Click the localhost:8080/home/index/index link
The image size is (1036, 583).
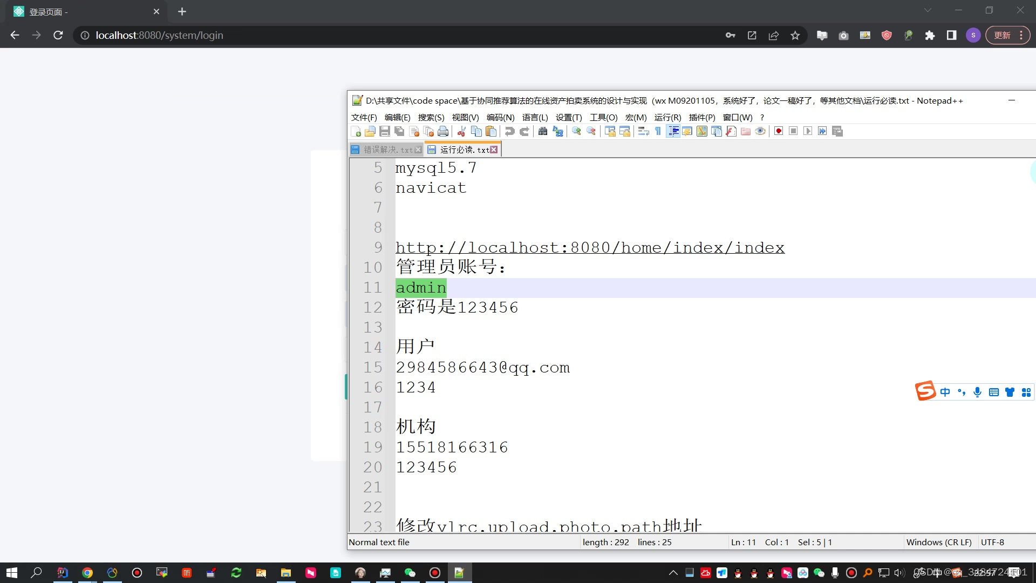(x=590, y=248)
